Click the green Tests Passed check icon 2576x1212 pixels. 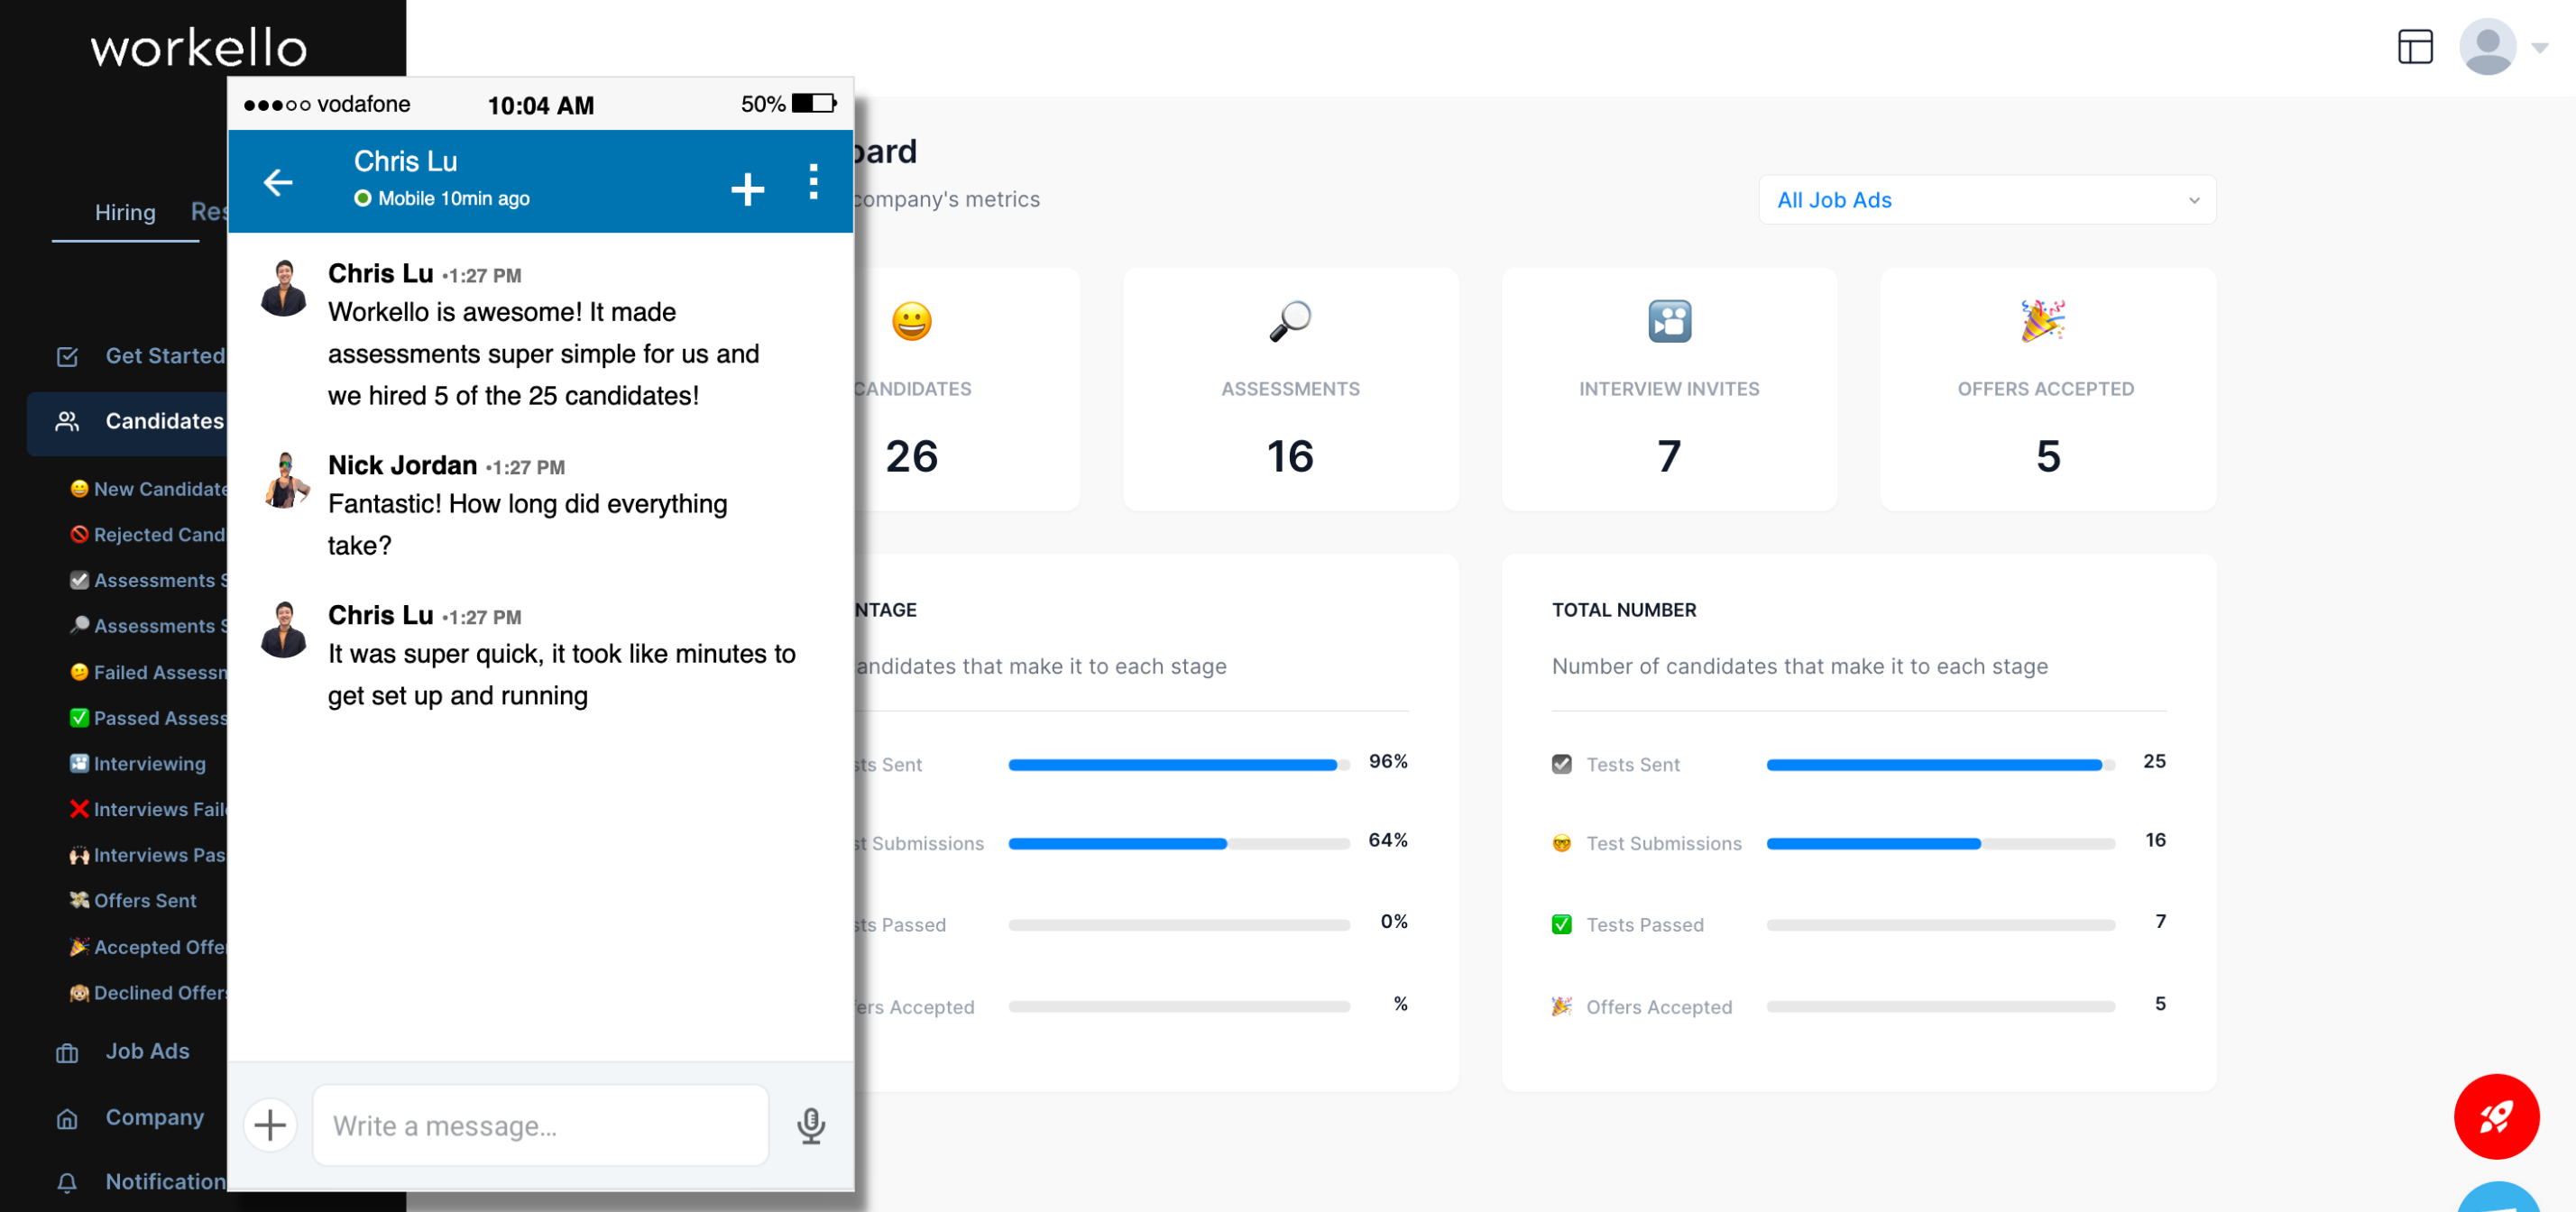point(1561,925)
